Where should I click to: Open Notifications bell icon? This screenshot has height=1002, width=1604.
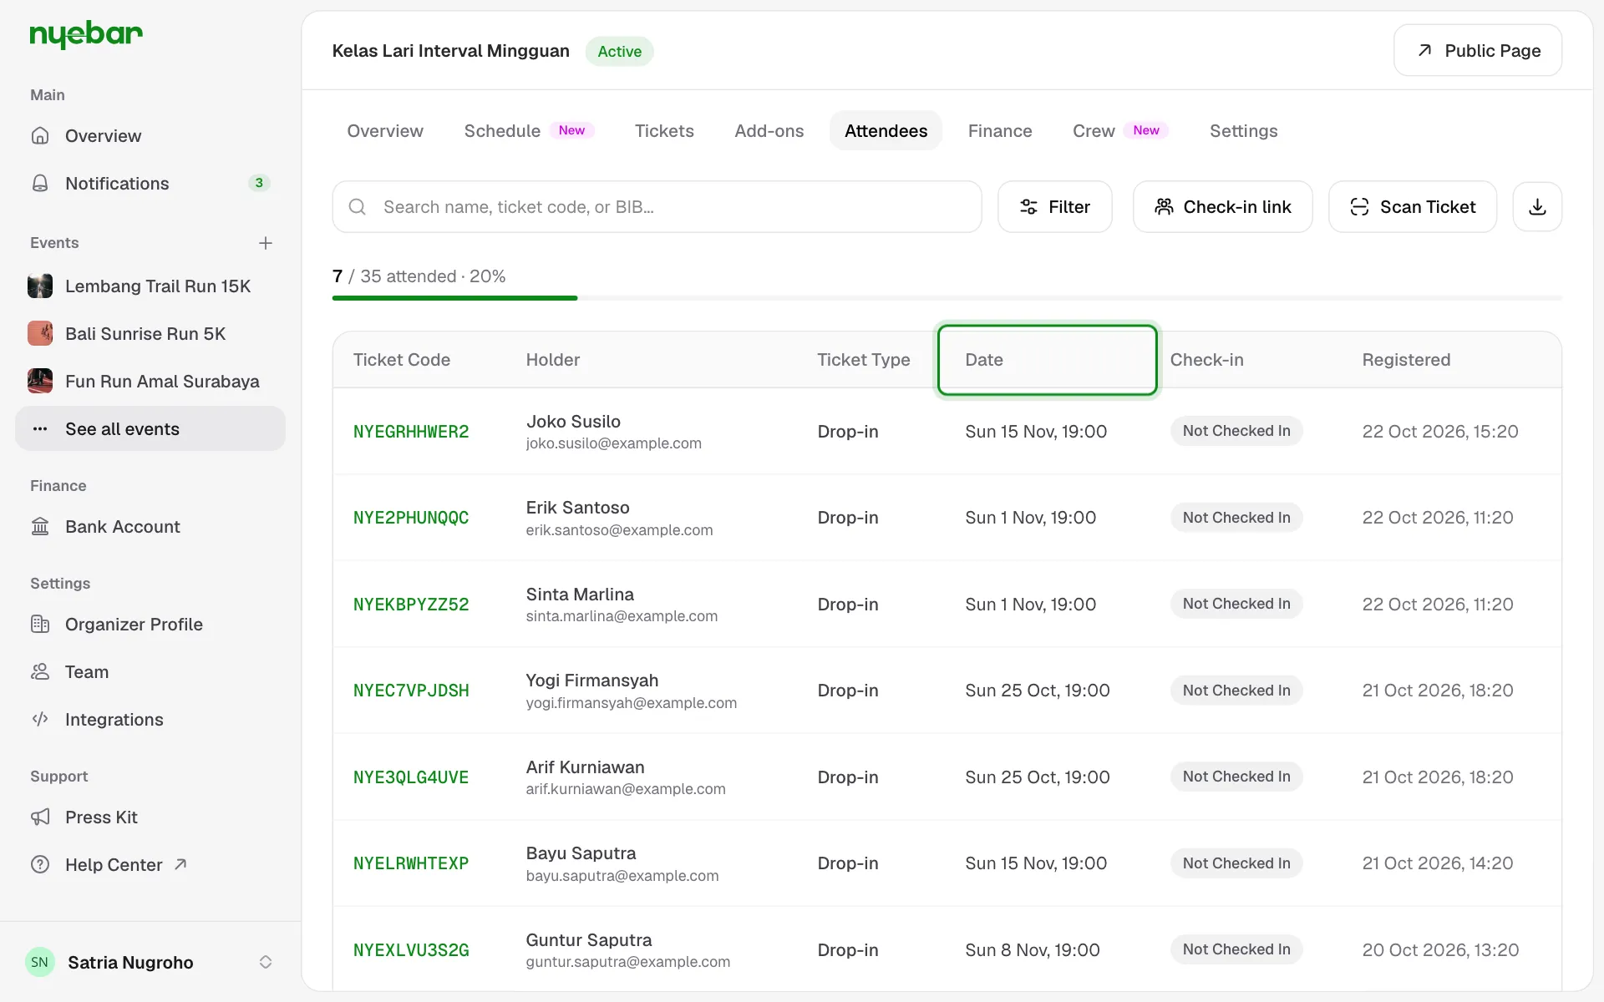40,183
